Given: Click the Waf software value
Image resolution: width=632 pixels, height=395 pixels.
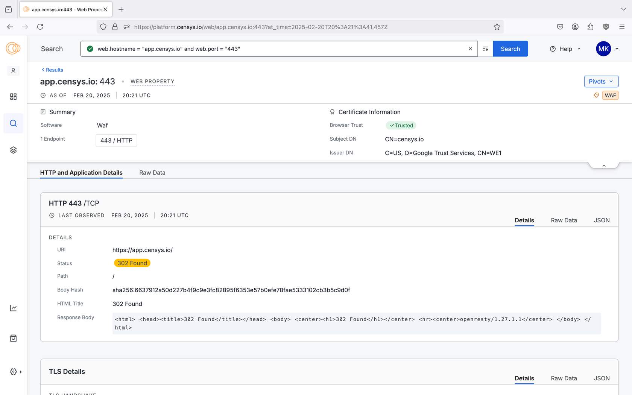Looking at the screenshot, I should pos(102,126).
